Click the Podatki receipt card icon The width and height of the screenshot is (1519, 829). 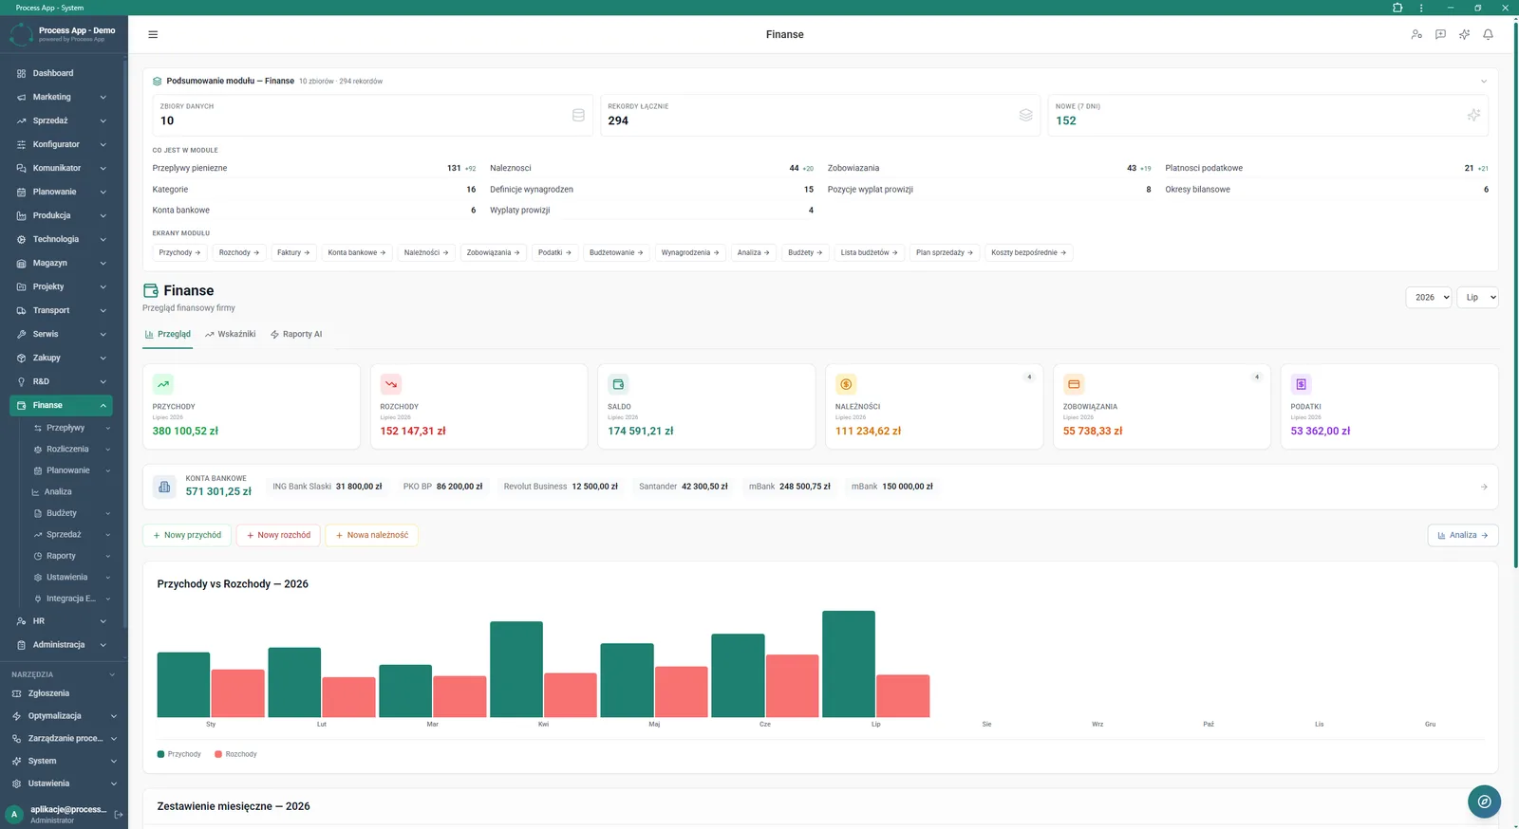(x=1302, y=384)
